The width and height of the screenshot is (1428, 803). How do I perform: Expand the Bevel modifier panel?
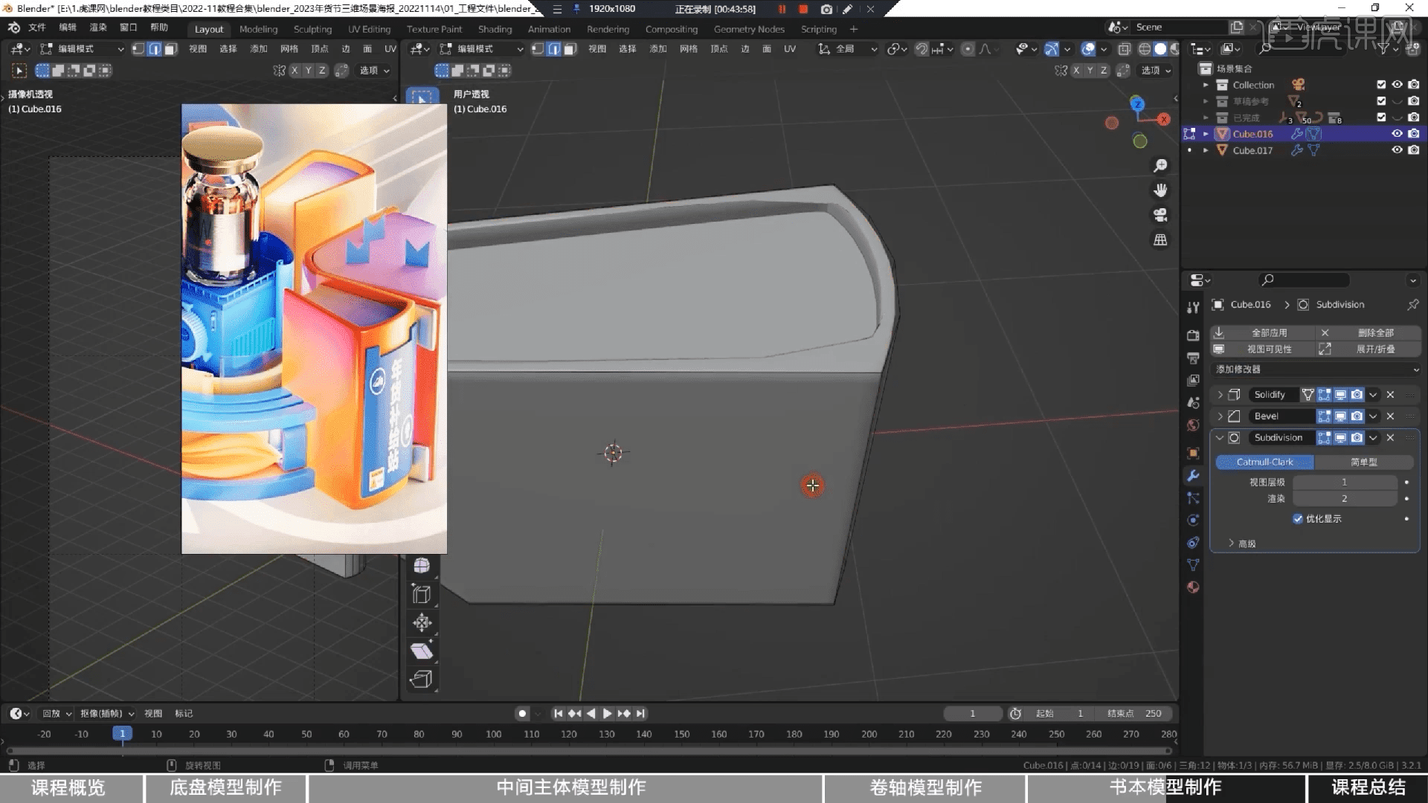point(1220,416)
